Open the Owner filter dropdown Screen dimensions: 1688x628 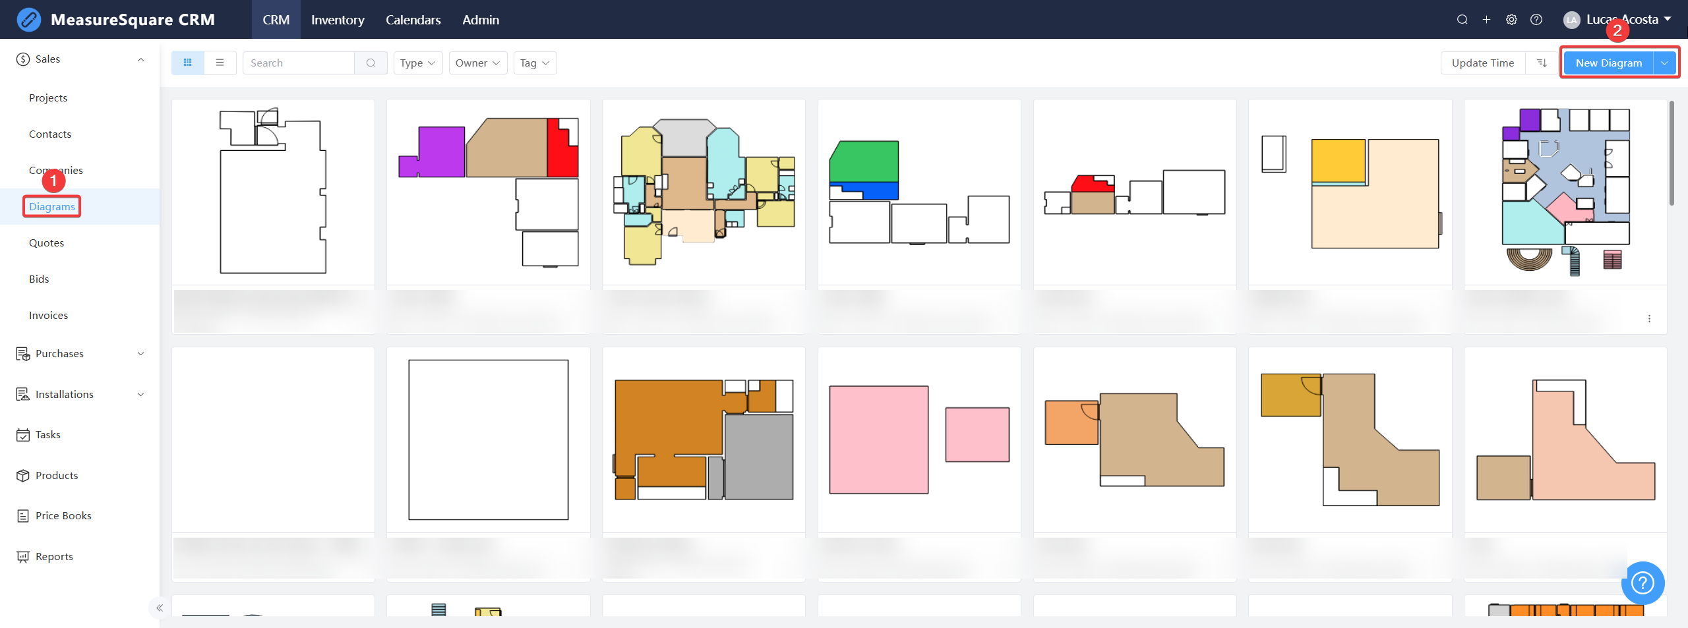click(478, 63)
